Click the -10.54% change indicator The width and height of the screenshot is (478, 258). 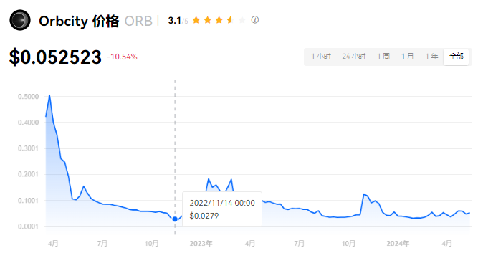[122, 57]
